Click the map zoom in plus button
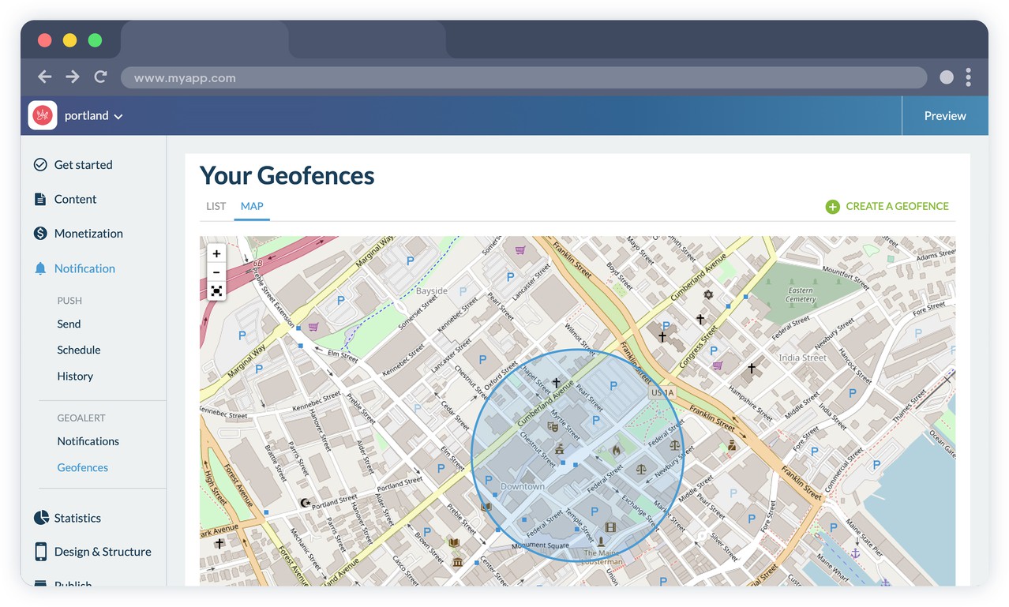Screen dimensions: 1009x607 pyautogui.click(x=216, y=254)
